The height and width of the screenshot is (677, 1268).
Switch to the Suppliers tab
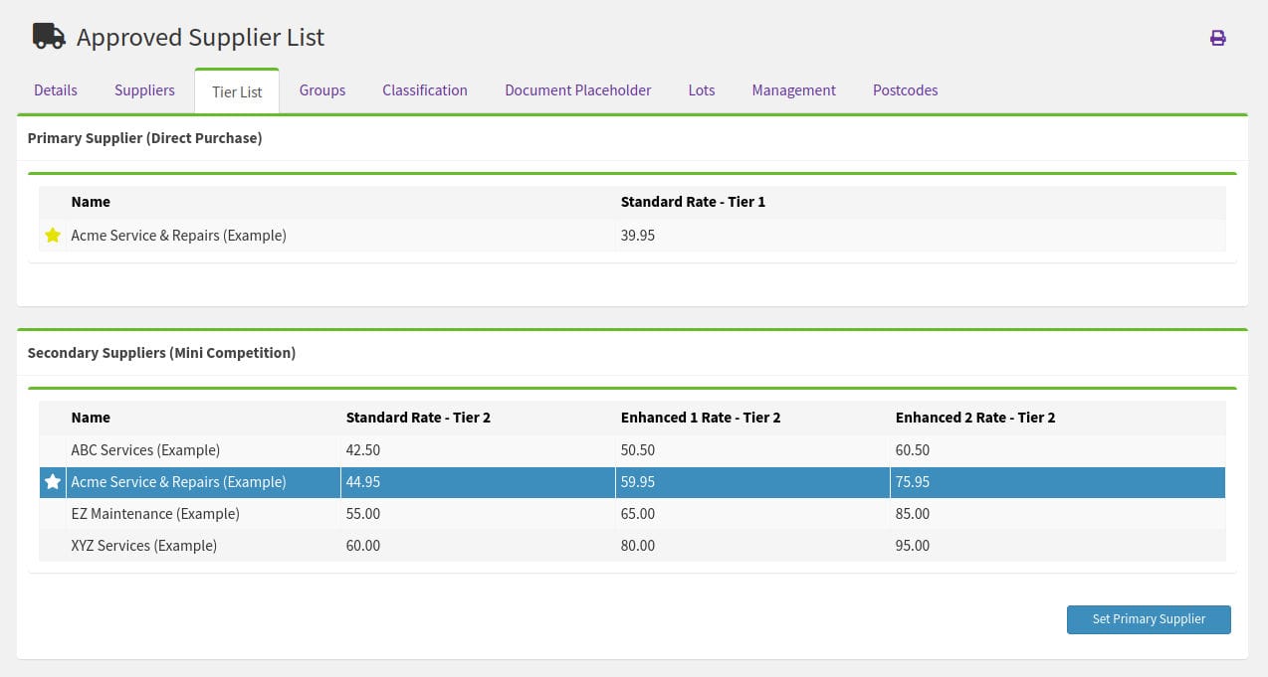(143, 89)
